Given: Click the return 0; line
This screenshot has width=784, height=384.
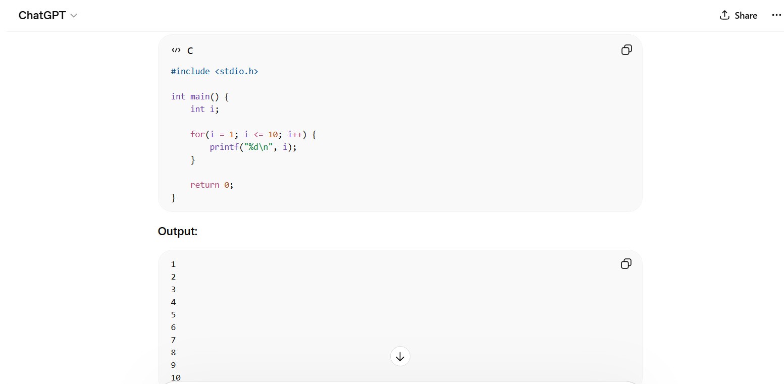Looking at the screenshot, I should pyautogui.click(x=212, y=185).
